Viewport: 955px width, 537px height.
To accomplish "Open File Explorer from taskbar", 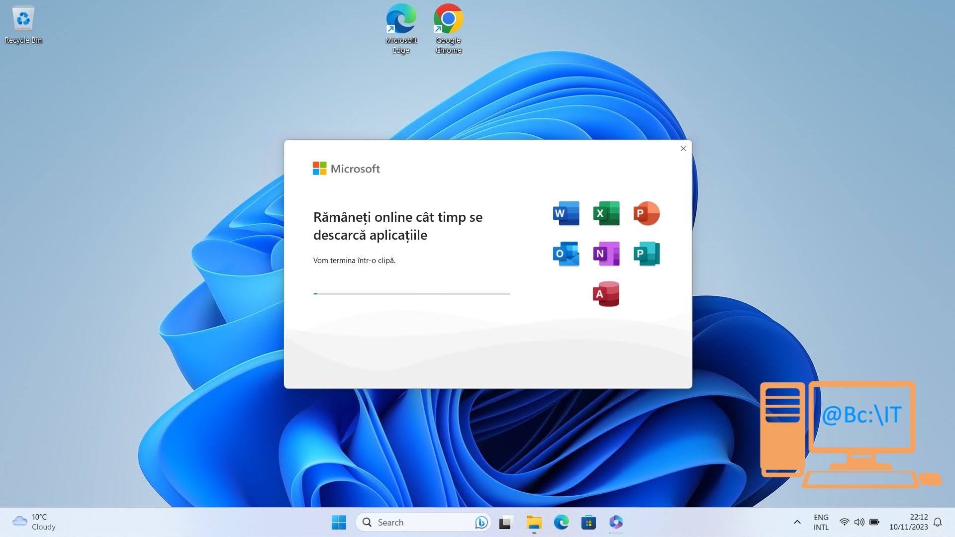I will pyautogui.click(x=534, y=522).
